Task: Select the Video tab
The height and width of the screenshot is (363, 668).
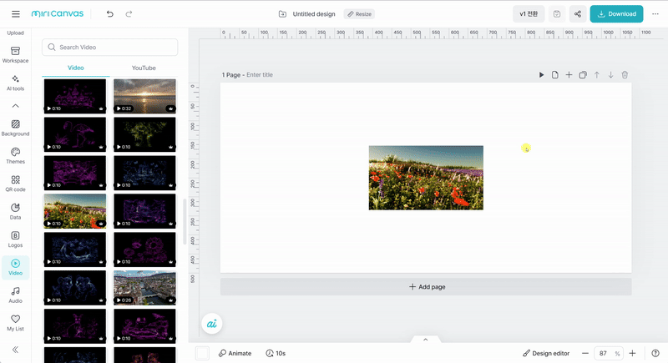Action: 75,68
